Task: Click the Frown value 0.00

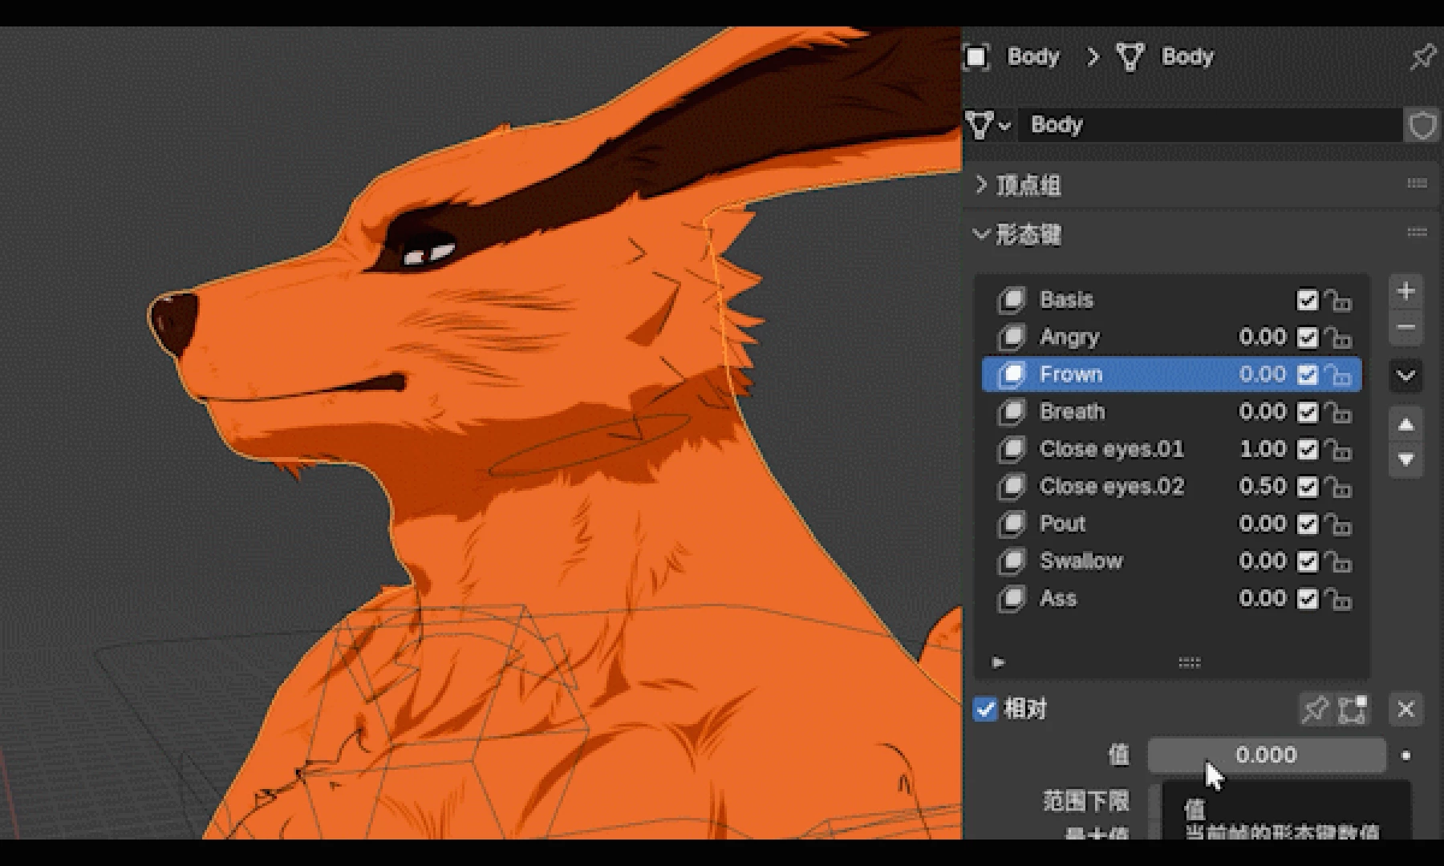Action: (x=1263, y=374)
